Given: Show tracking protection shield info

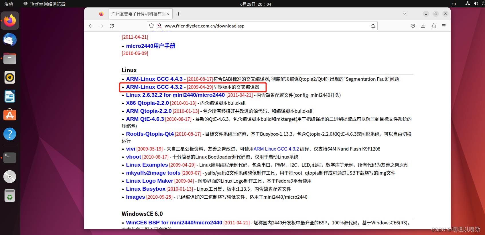Looking at the screenshot, I should [151, 26].
